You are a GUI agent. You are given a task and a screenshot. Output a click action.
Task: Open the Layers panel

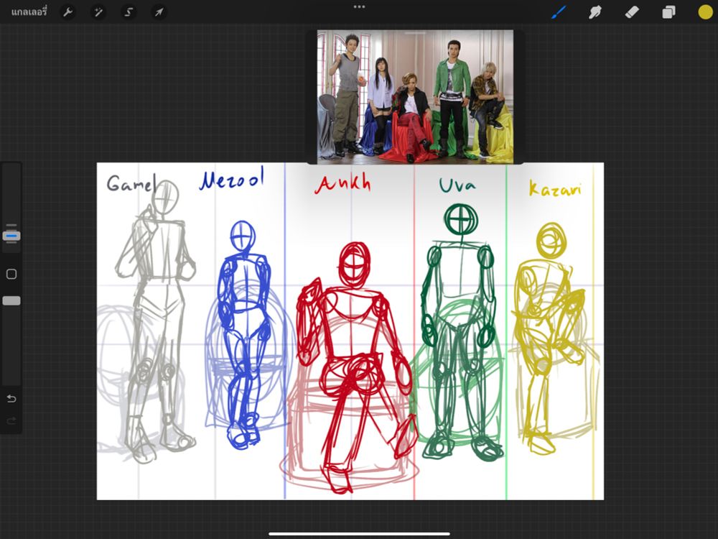click(x=668, y=12)
